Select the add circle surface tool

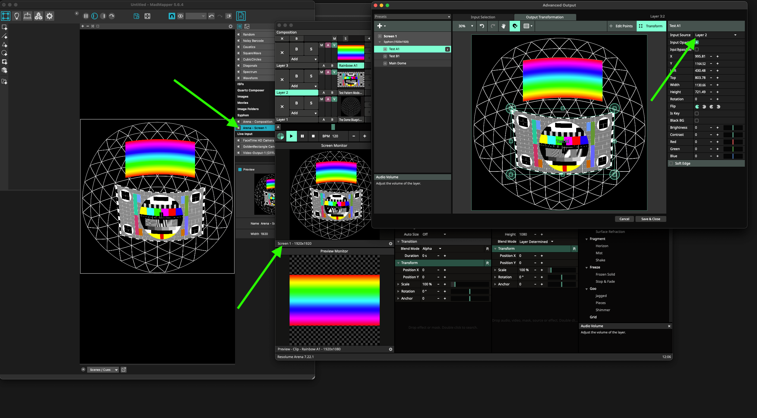point(4,53)
